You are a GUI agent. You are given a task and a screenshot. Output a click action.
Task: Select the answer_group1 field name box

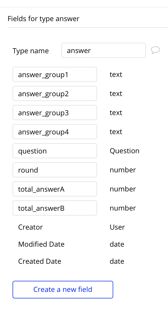(x=55, y=75)
